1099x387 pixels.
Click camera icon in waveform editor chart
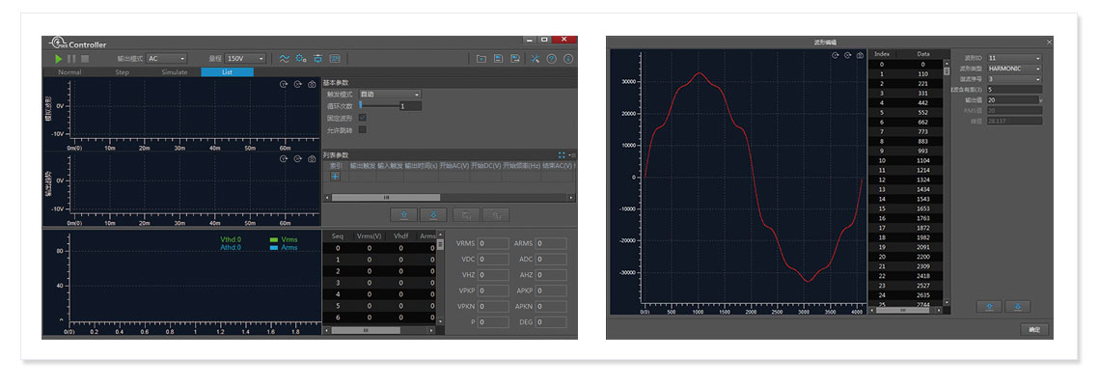pos(860,55)
